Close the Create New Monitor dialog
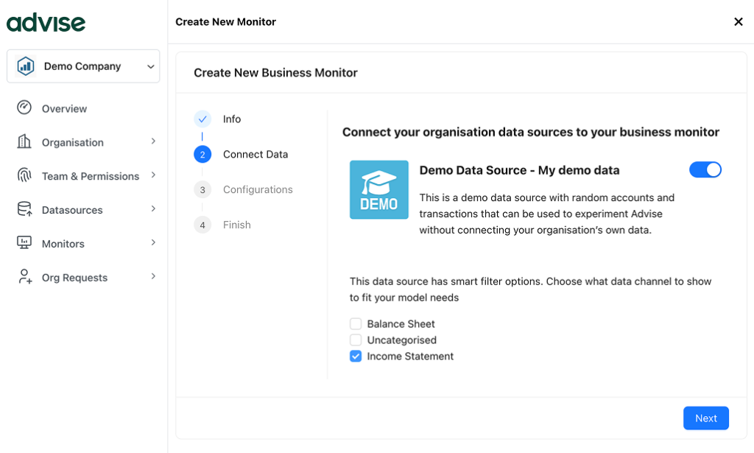 coord(738,22)
